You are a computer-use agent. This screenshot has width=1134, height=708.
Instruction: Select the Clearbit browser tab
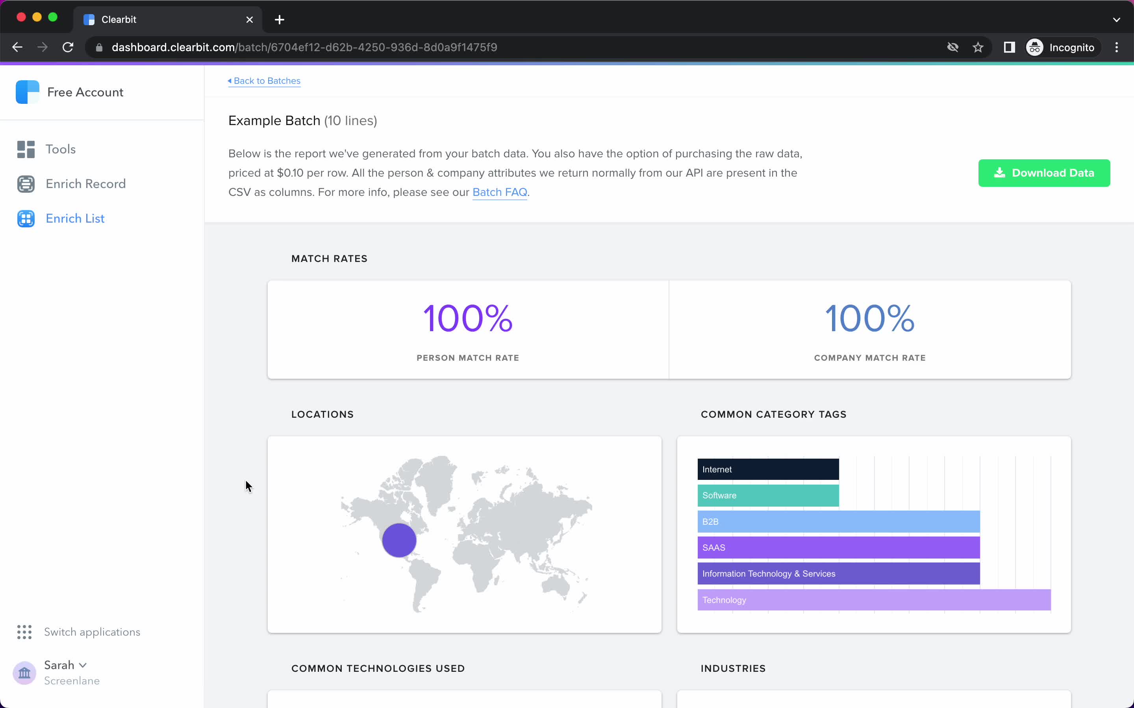(168, 20)
